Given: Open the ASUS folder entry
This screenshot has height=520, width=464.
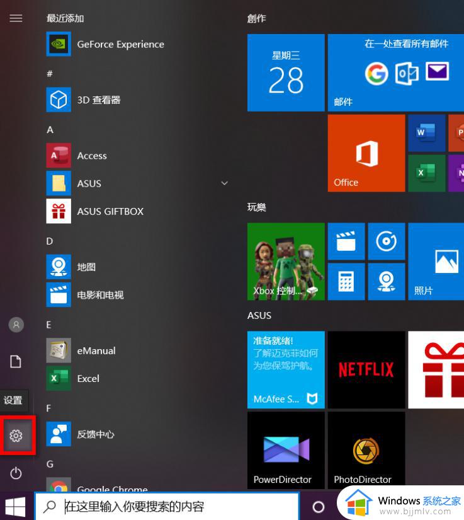Looking at the screenshot, I should [x=137, y=183].
